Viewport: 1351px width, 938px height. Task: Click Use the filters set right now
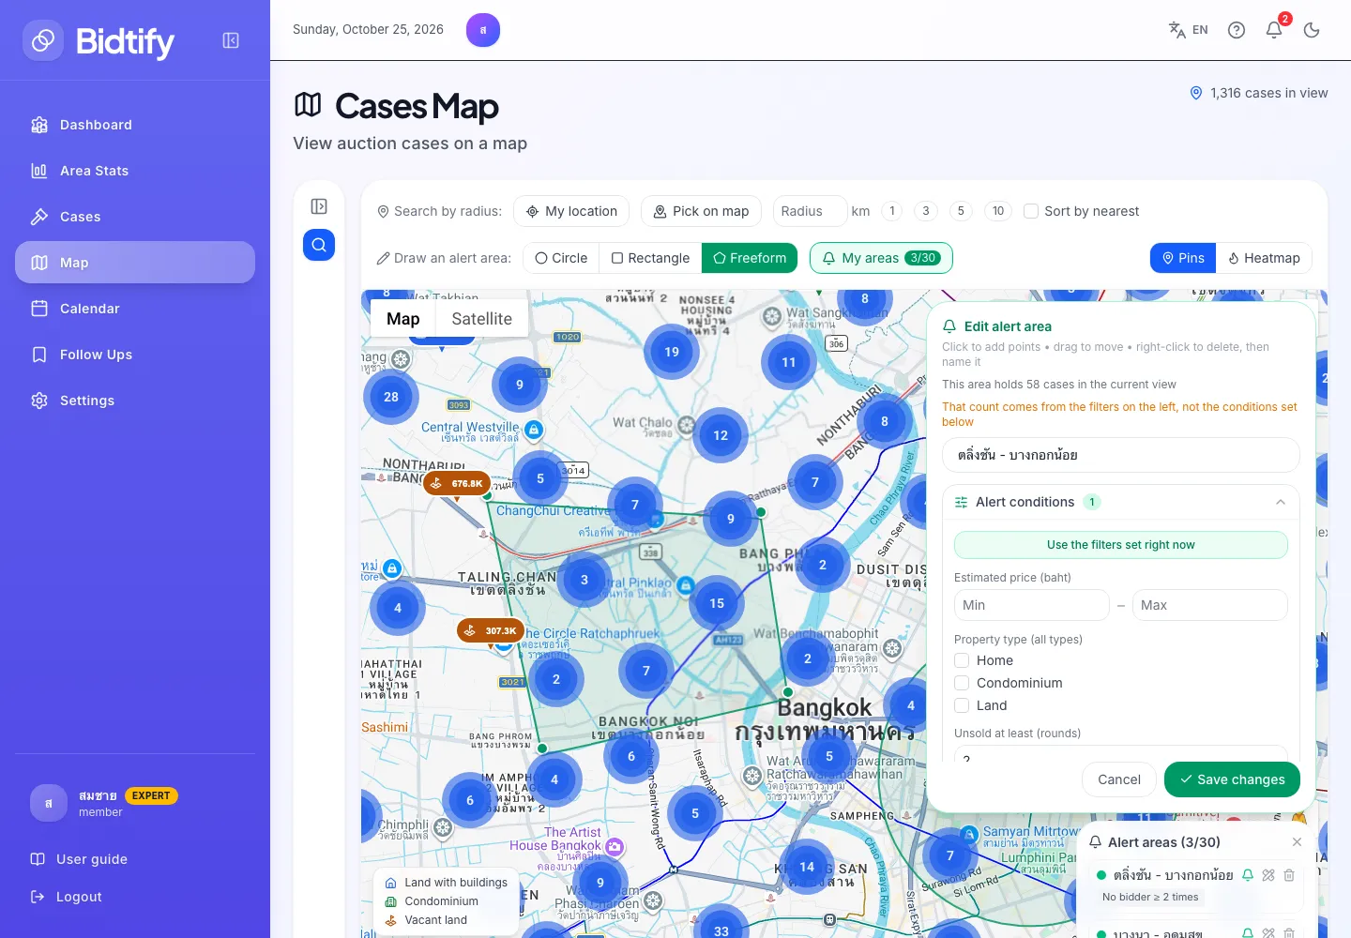click(1121, 545)
